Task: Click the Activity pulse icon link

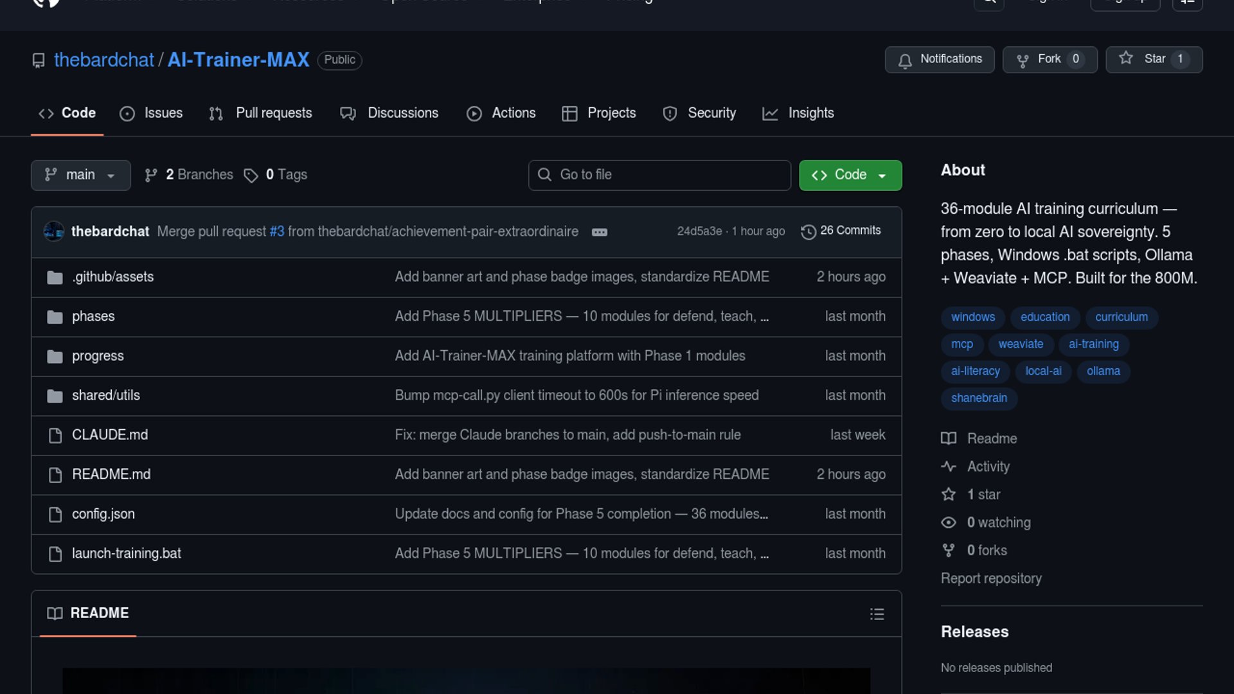Action: coord(949,467)
